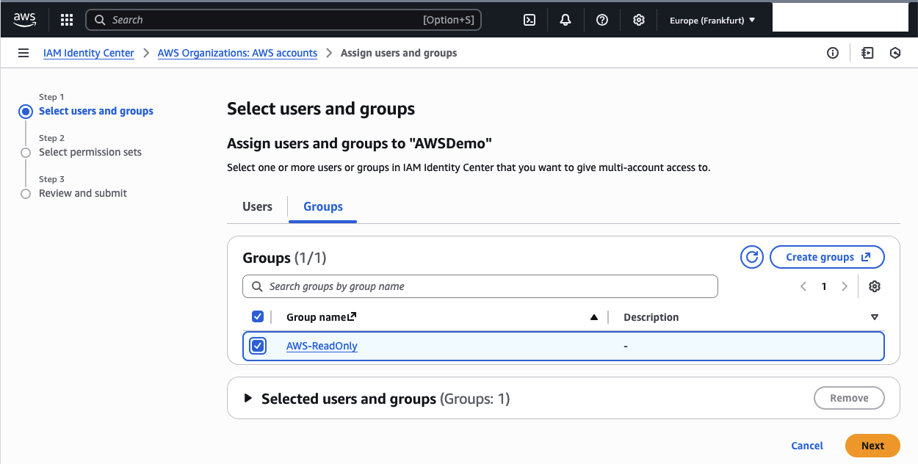Click the AWS home logo
The height and width of the screenshot is (464, 918).
pyautogui.click(x=24, y=20)
